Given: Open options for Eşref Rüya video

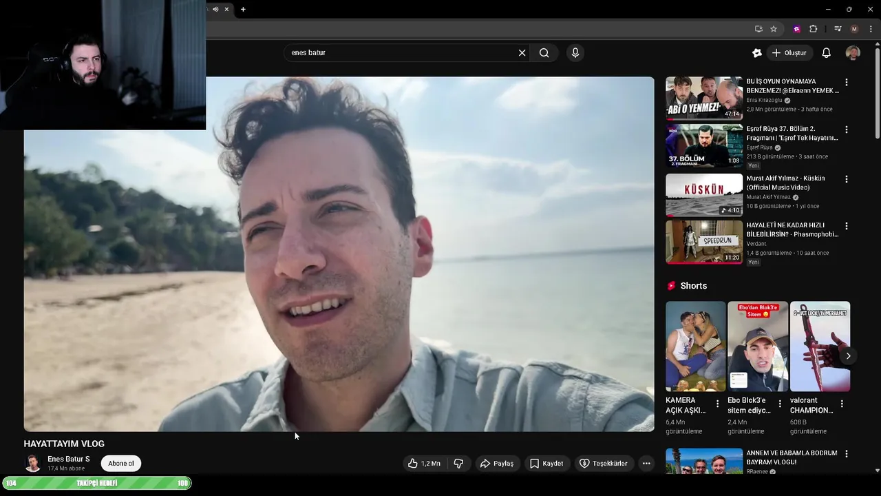Looking at the screenshot, I should pos(847,130).
